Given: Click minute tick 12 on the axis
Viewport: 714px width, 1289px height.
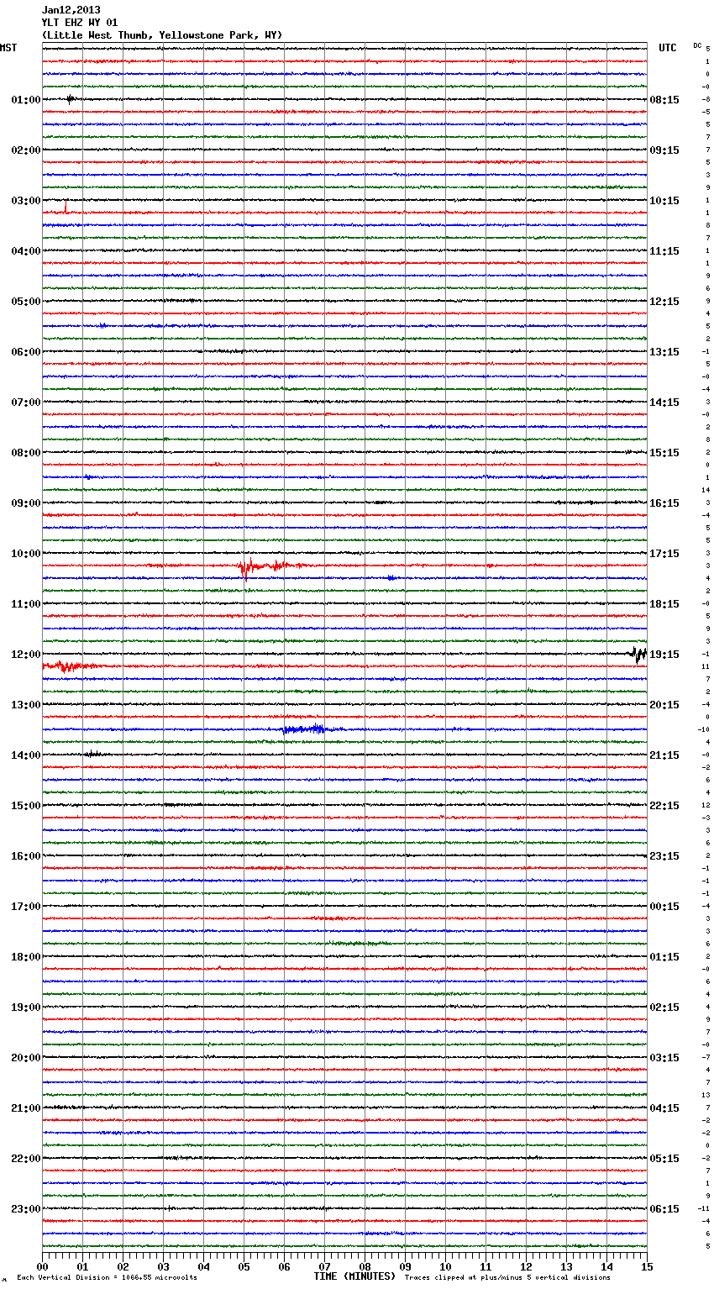Looking at the screenshot, I should [526, 1267].
